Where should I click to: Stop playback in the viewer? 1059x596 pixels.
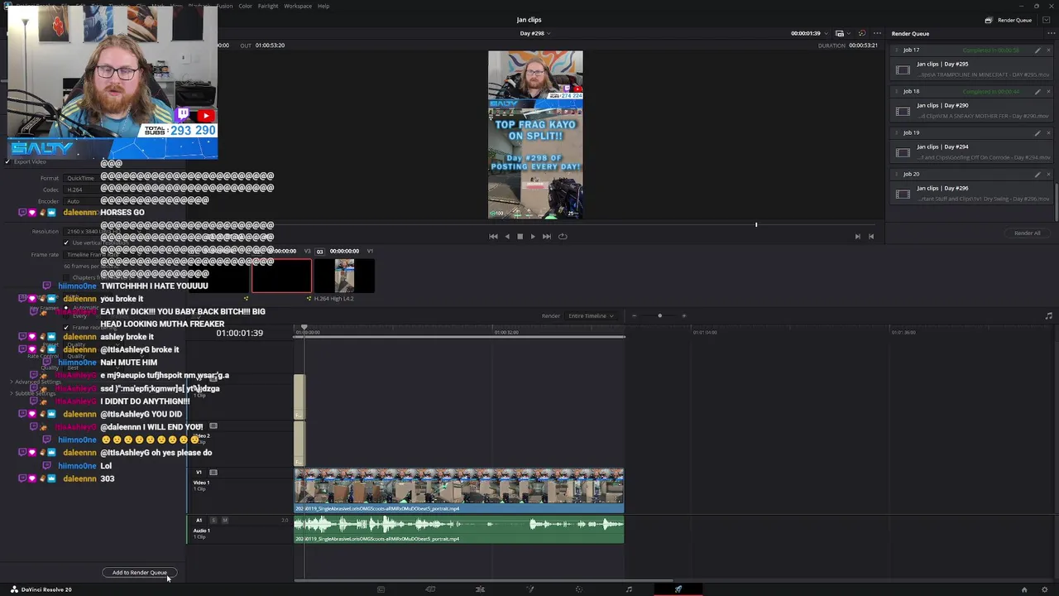click(x=520, y=237)
